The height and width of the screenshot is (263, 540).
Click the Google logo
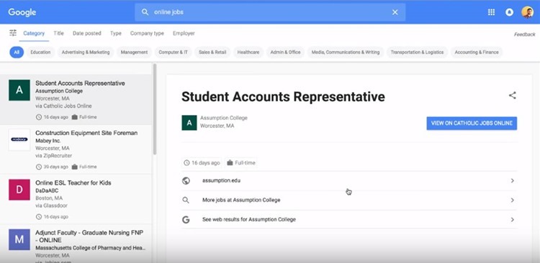point(22,12)
